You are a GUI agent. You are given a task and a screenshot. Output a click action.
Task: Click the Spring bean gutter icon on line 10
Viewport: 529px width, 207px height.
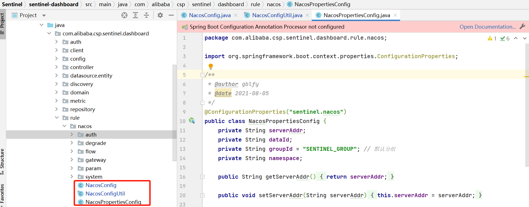point(192,121)
